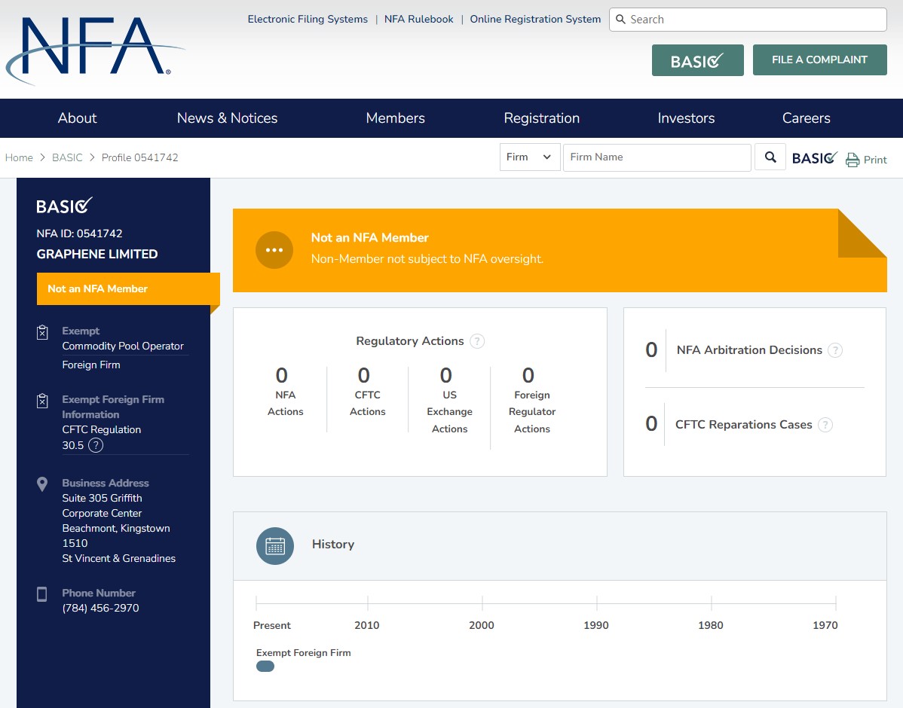Open the Registration navigation menu
Screen dimensions: 903x708
coord(541,118)
